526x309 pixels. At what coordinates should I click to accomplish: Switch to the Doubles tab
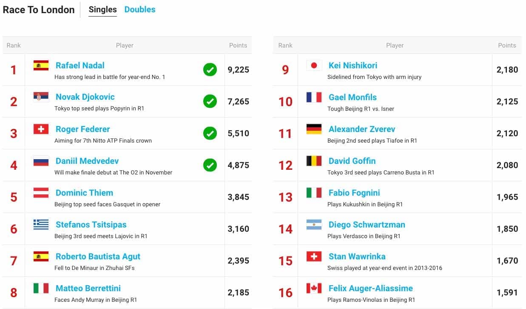click(x=139, y=9)
